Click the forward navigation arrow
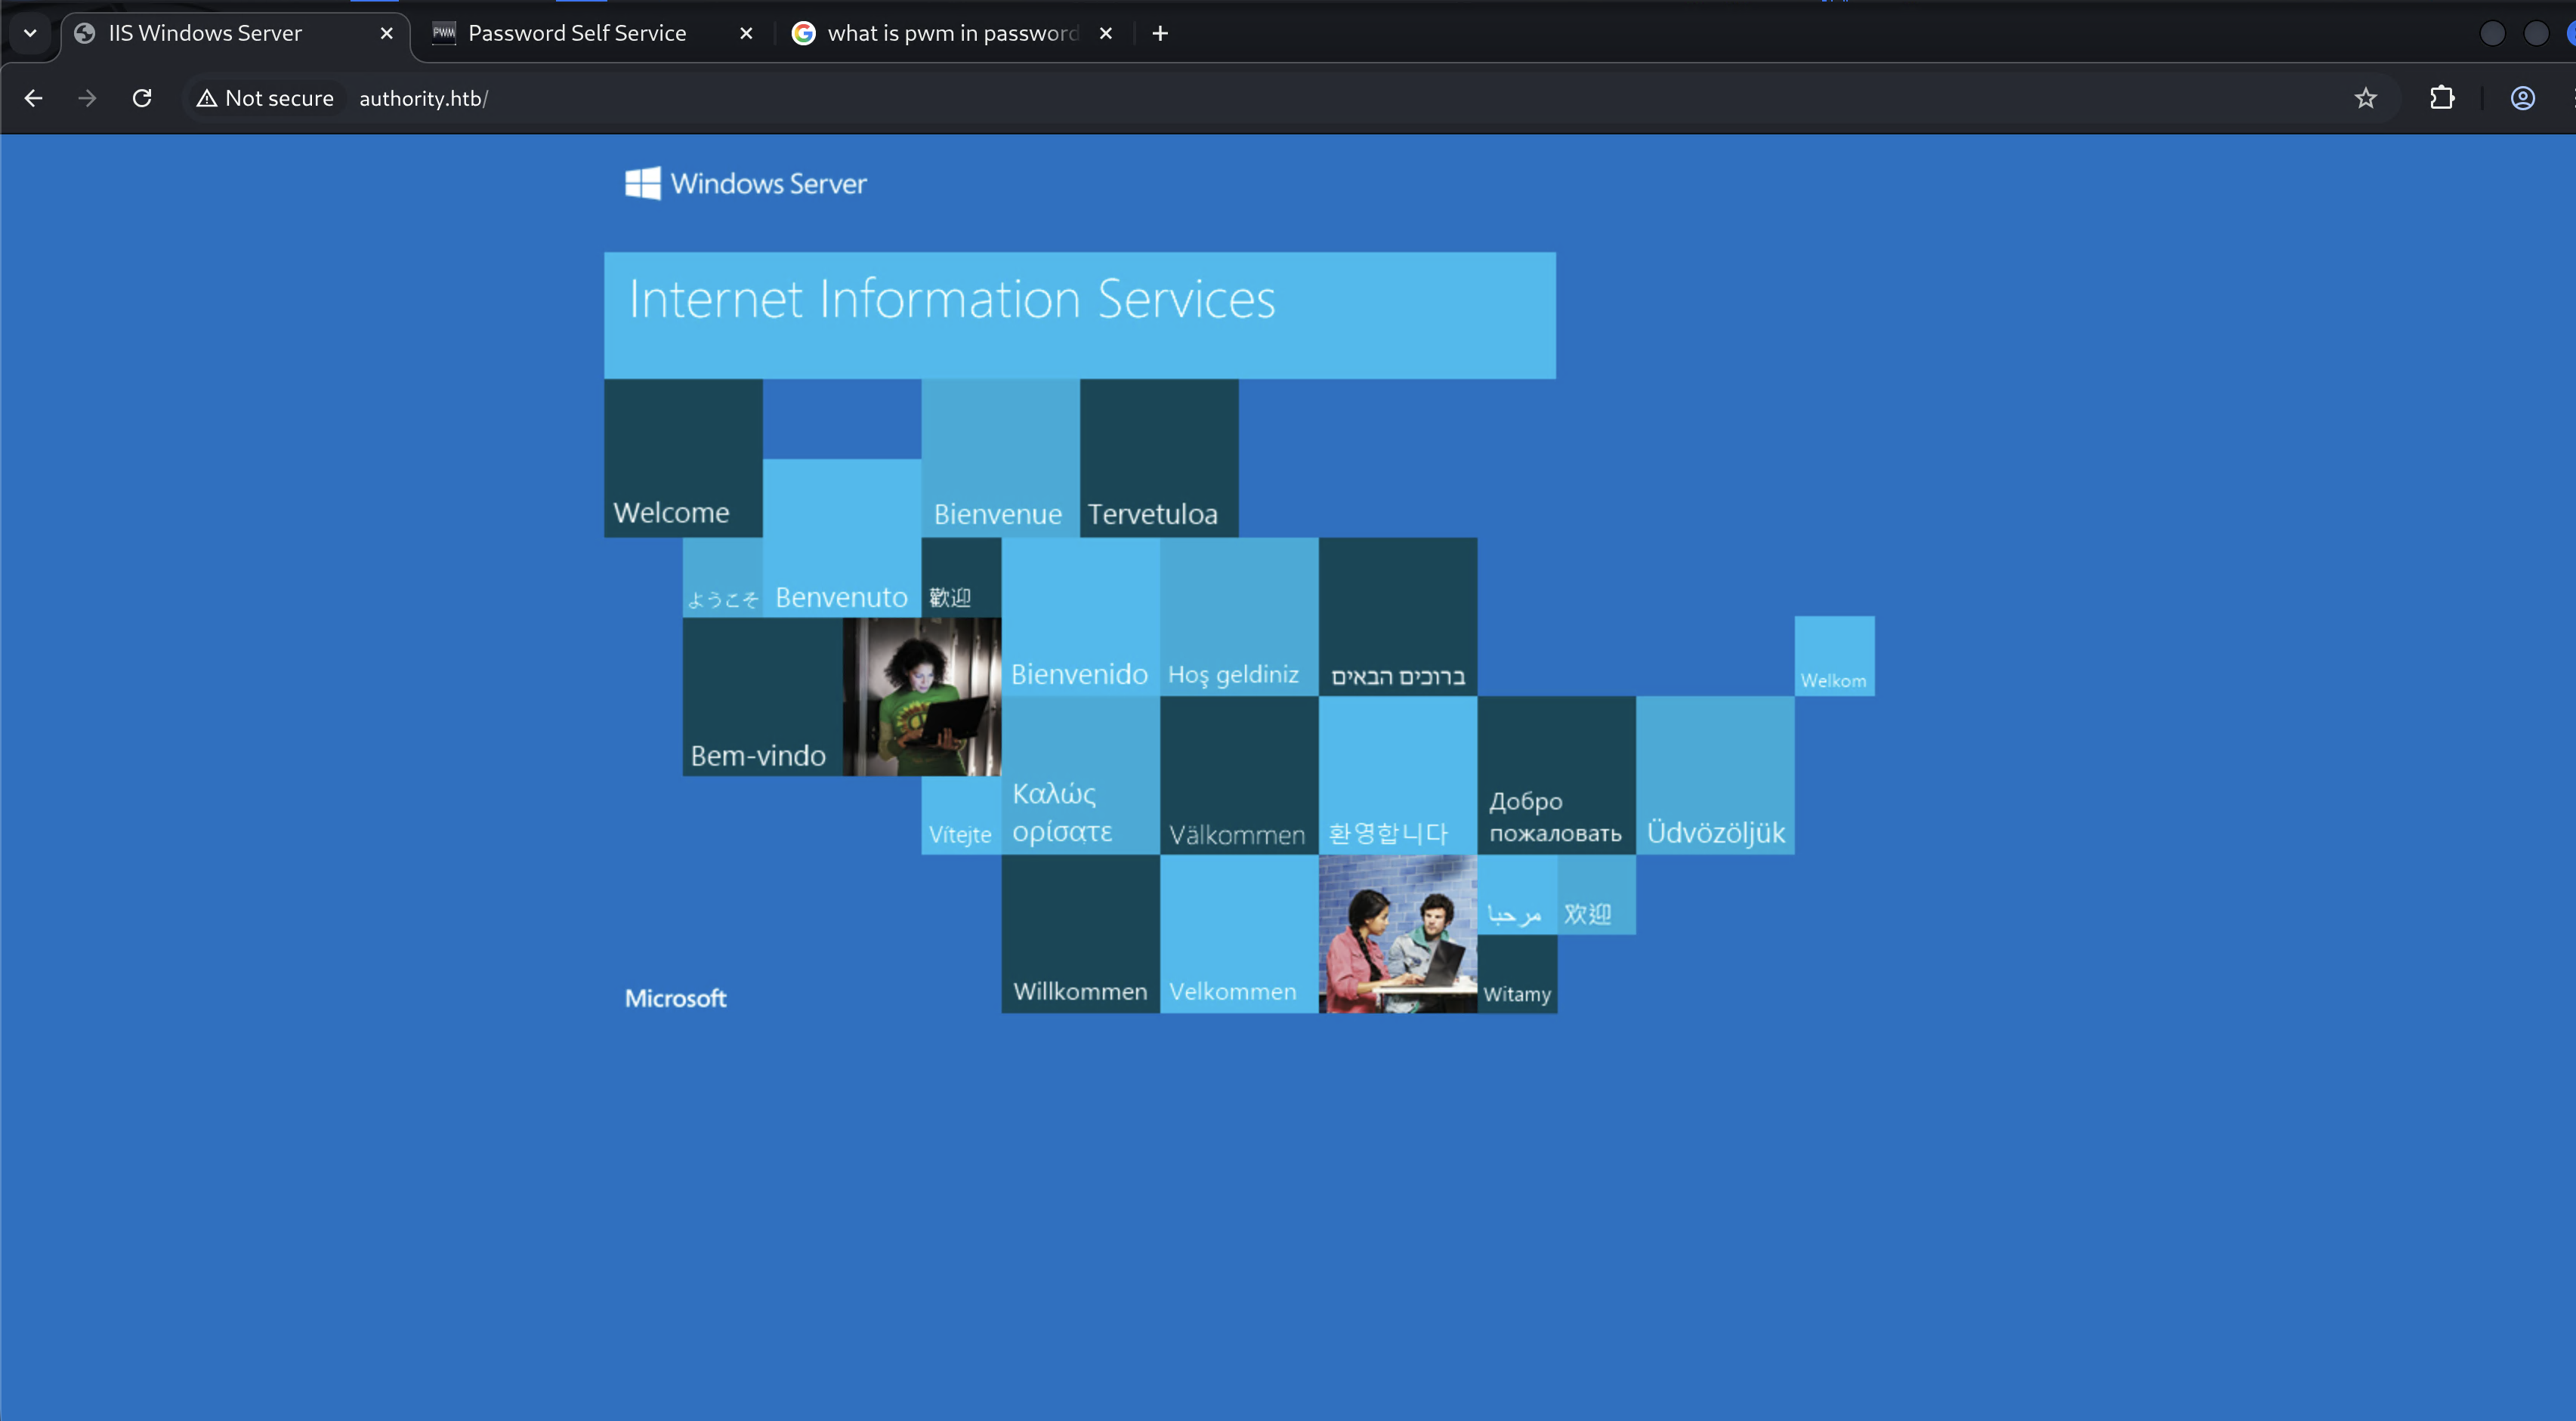Image resolution: width=2576 pixels, height=1421 pixels. (x=88, y=98)
